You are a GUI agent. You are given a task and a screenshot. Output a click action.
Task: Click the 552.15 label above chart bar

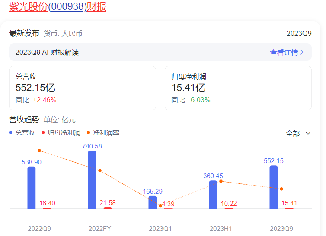274,161
